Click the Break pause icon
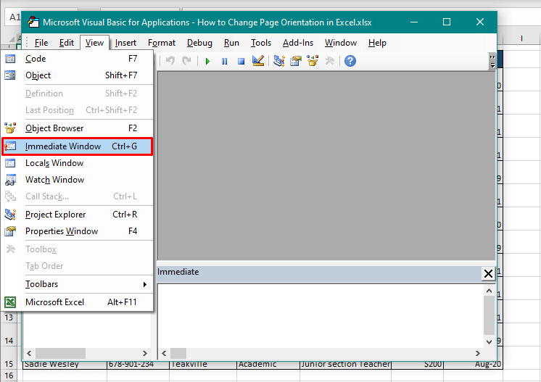This screenshot has height=382, width=541. pyautogui.click(x=224, y=62)
